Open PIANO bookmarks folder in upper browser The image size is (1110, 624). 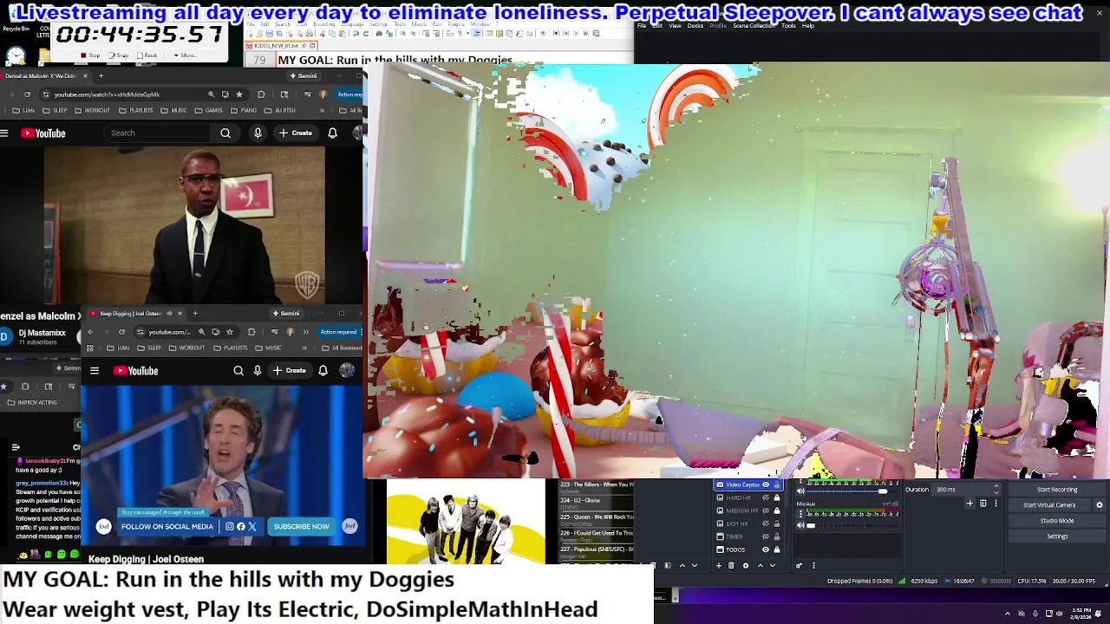pos(242,110)
